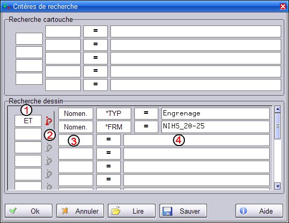This screenshot has width=289, height=223.
Task: Toggle the equals operator next to *FRM
Action: click(x=146, y=127)
